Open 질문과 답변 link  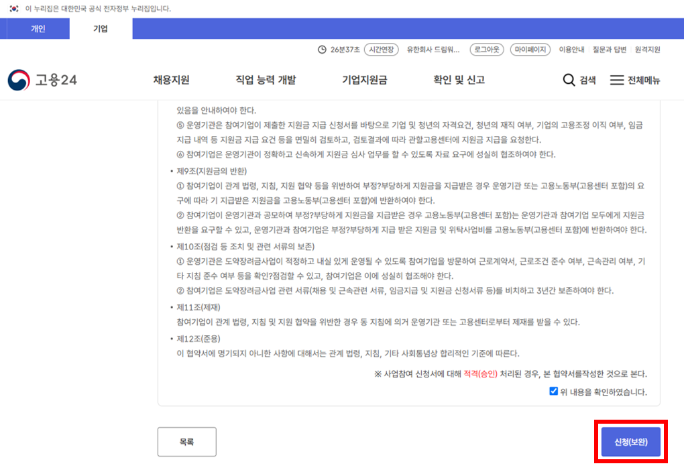click(610, 50)
